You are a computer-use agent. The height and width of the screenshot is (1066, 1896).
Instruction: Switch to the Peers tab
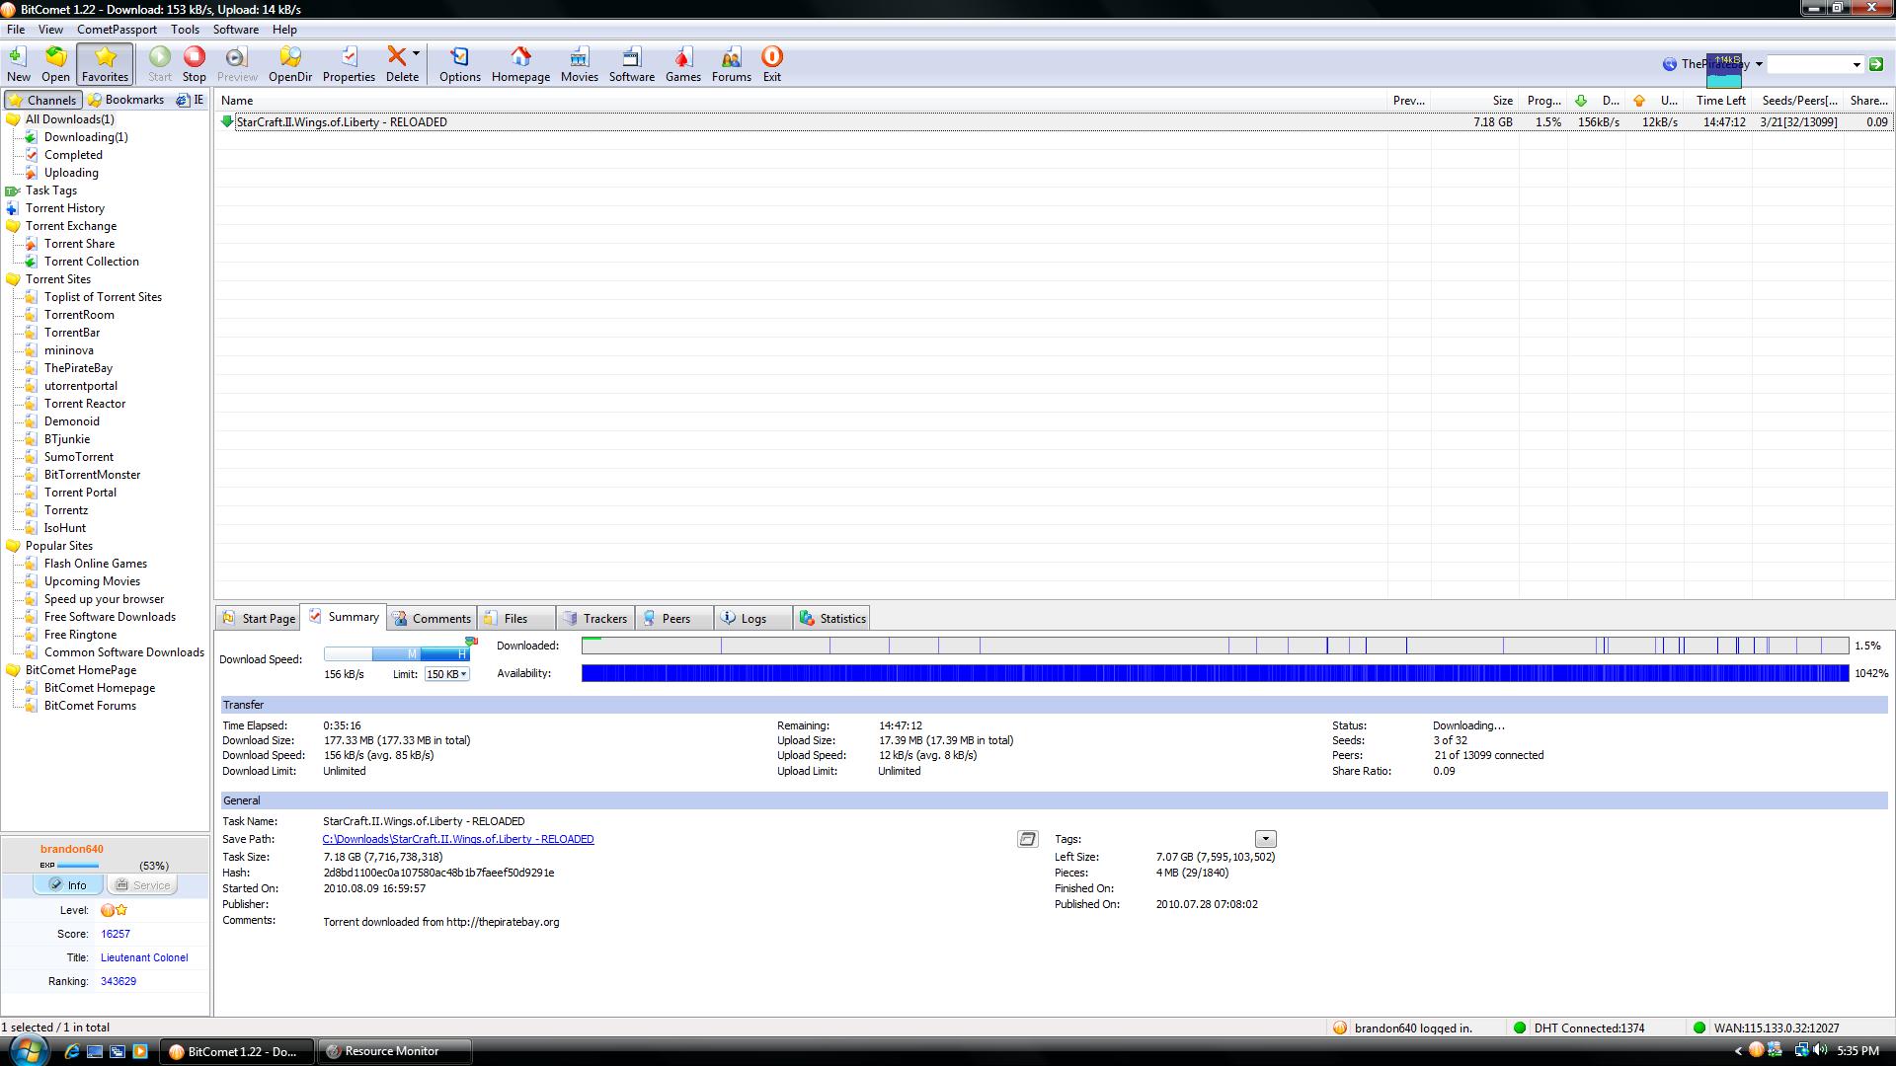(x=675, y=618)
